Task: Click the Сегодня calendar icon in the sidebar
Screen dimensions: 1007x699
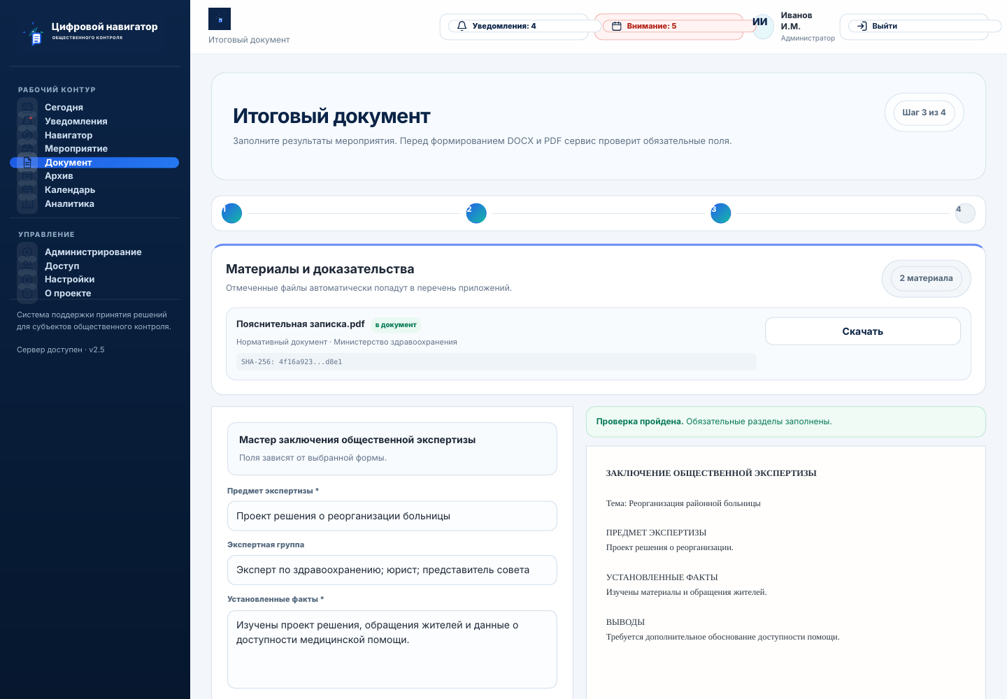Action: pos(27,108)
